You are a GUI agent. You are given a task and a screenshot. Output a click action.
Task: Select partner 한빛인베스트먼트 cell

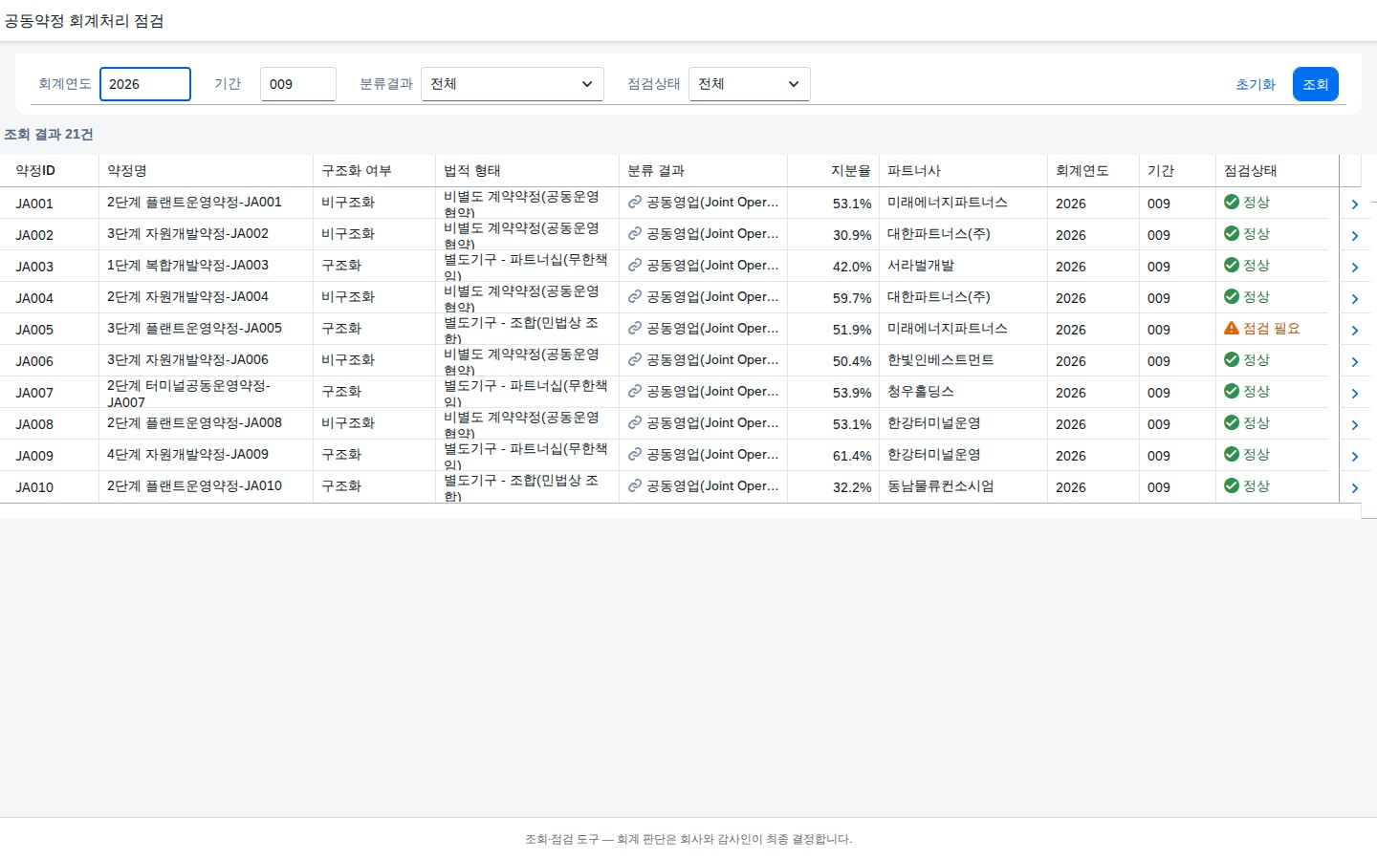click(x=963, y=360)
